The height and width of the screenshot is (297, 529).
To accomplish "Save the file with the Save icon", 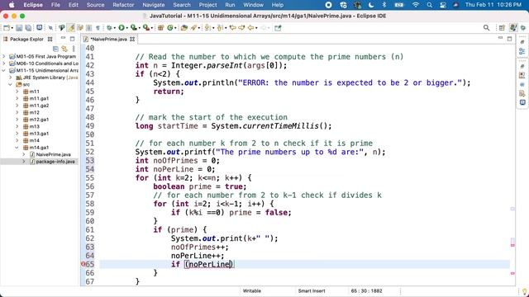I will tap(19, 28).
